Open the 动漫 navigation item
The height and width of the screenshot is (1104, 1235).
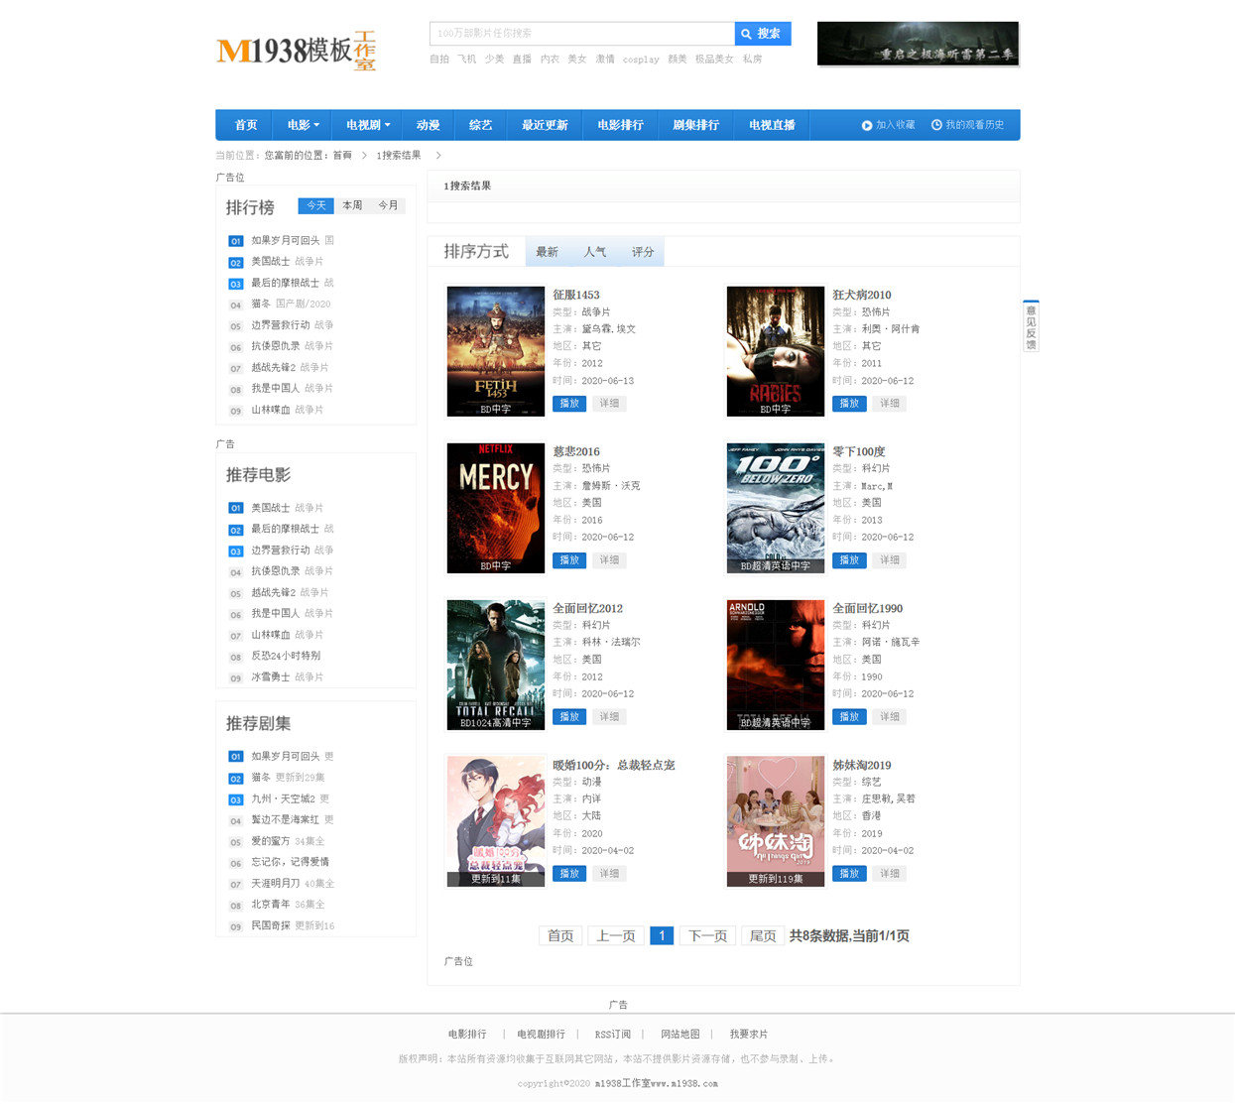[429, 125]
